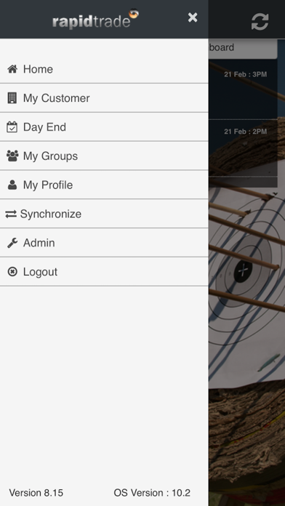Click the calendar check icon for Day End
Screen dimensions: 285x506
click(x=12, y=126)
